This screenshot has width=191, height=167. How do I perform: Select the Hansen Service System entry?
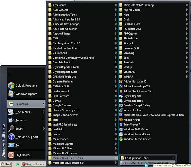pyautogui.click(x=83, y=110)
